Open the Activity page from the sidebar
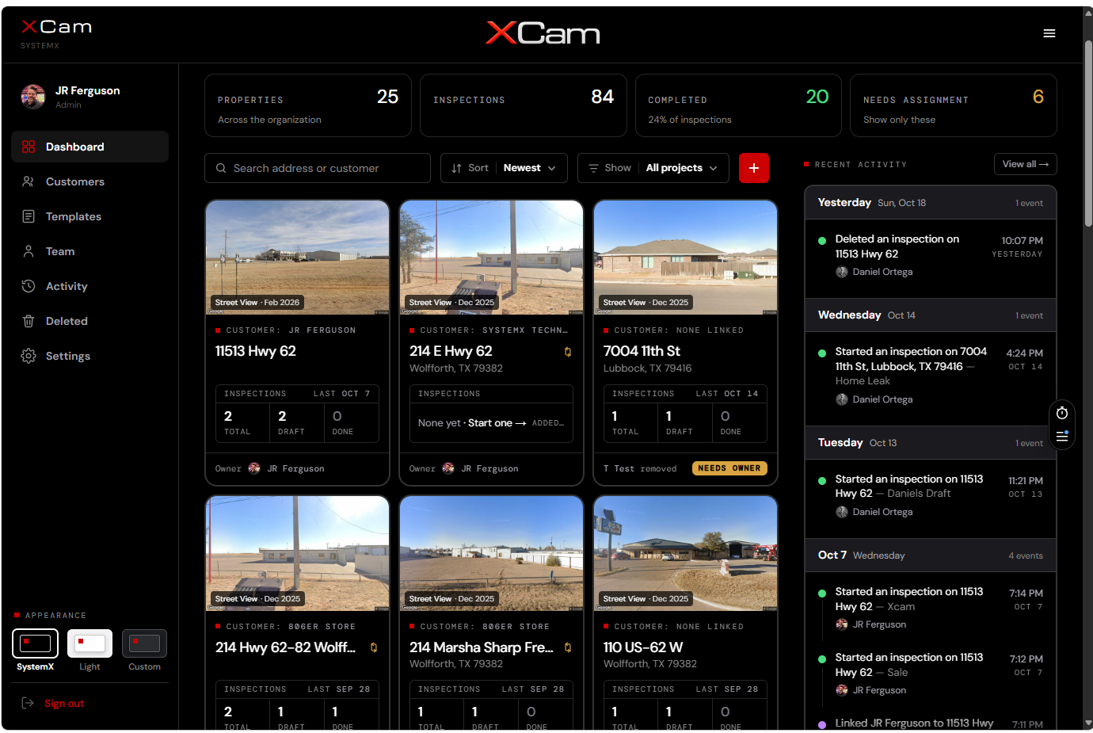Screen dimensions: 1093x733 pos(89,286)
